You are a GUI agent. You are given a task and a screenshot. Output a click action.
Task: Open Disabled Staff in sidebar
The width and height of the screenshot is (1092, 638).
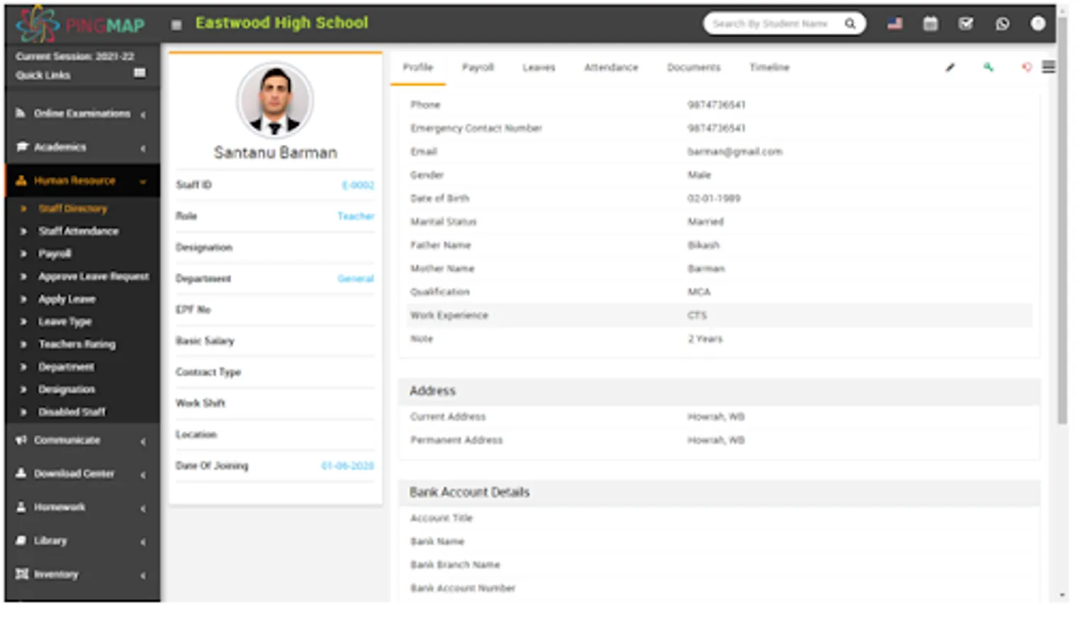[x=72, y=412]
